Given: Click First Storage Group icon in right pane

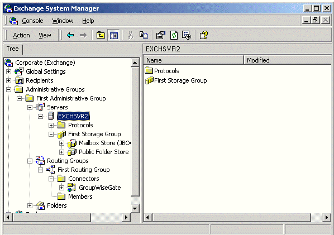Looking at the screenshot, I should point(149,80).
